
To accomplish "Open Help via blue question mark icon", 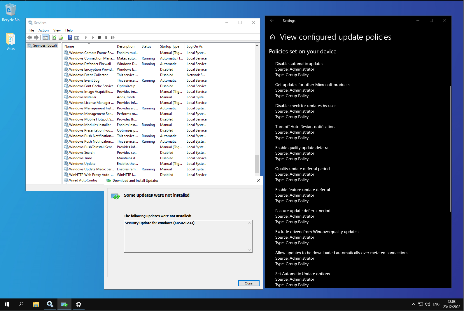I will coord(70,37).
